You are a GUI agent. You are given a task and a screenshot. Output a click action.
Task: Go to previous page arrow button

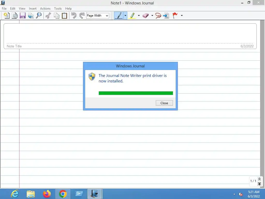tap(259, 179)
